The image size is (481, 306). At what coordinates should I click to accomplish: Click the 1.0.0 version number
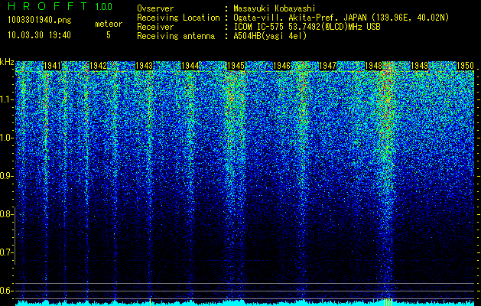pyautogui.click(x=104, y=6)
